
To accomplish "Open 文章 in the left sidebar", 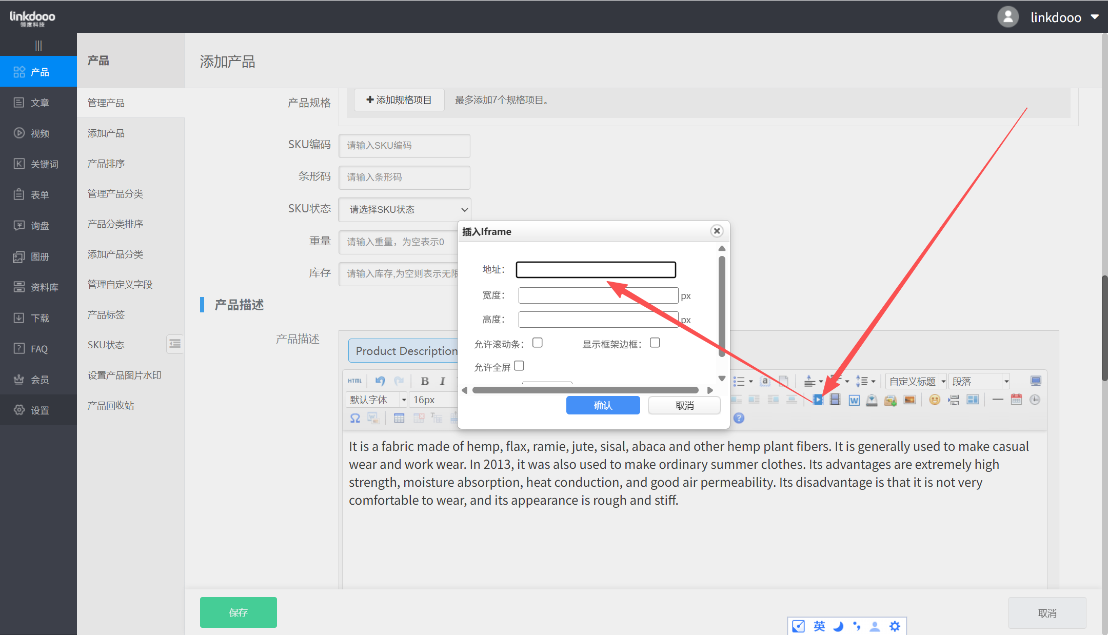I will coord(39,103).
